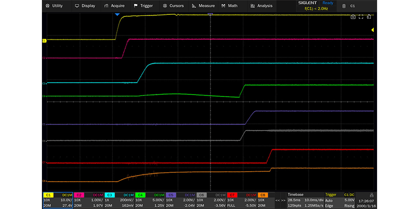Click the screenshot camera icon
The height and width of the screenshot is (209, 419).
click(x=353, y=17)
